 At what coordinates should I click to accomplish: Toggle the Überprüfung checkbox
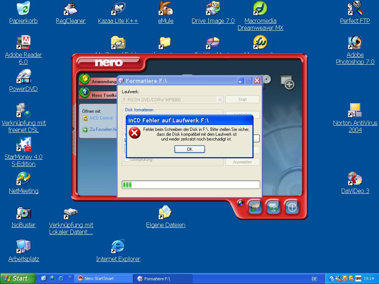(x=127, y=160)
